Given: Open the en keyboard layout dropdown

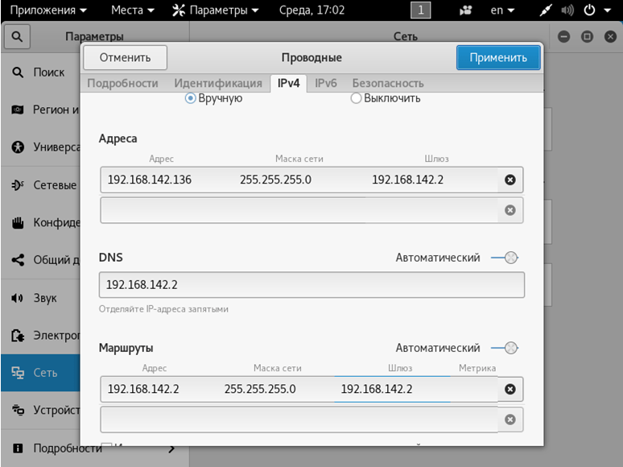Looking at the screenshot, I should [502, 10].
